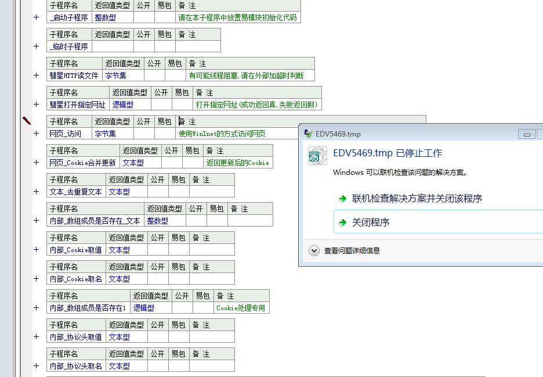Expand the 网页_访问 subroutine plus sign
Image resolution: width=543 pixels, height=377 pixels.
[37, 133]
